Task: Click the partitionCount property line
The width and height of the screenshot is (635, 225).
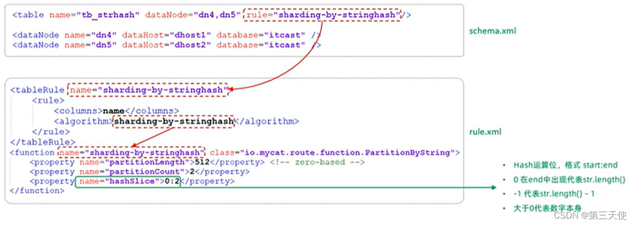Action: (139, 172)
